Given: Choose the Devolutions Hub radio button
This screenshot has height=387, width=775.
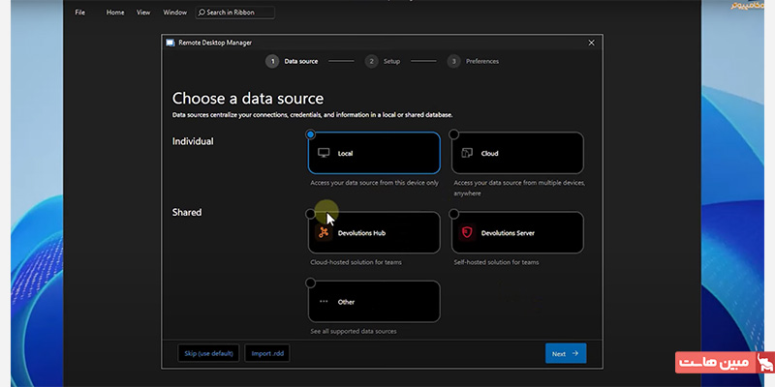Looking at the screenshot, I should 310,214.
